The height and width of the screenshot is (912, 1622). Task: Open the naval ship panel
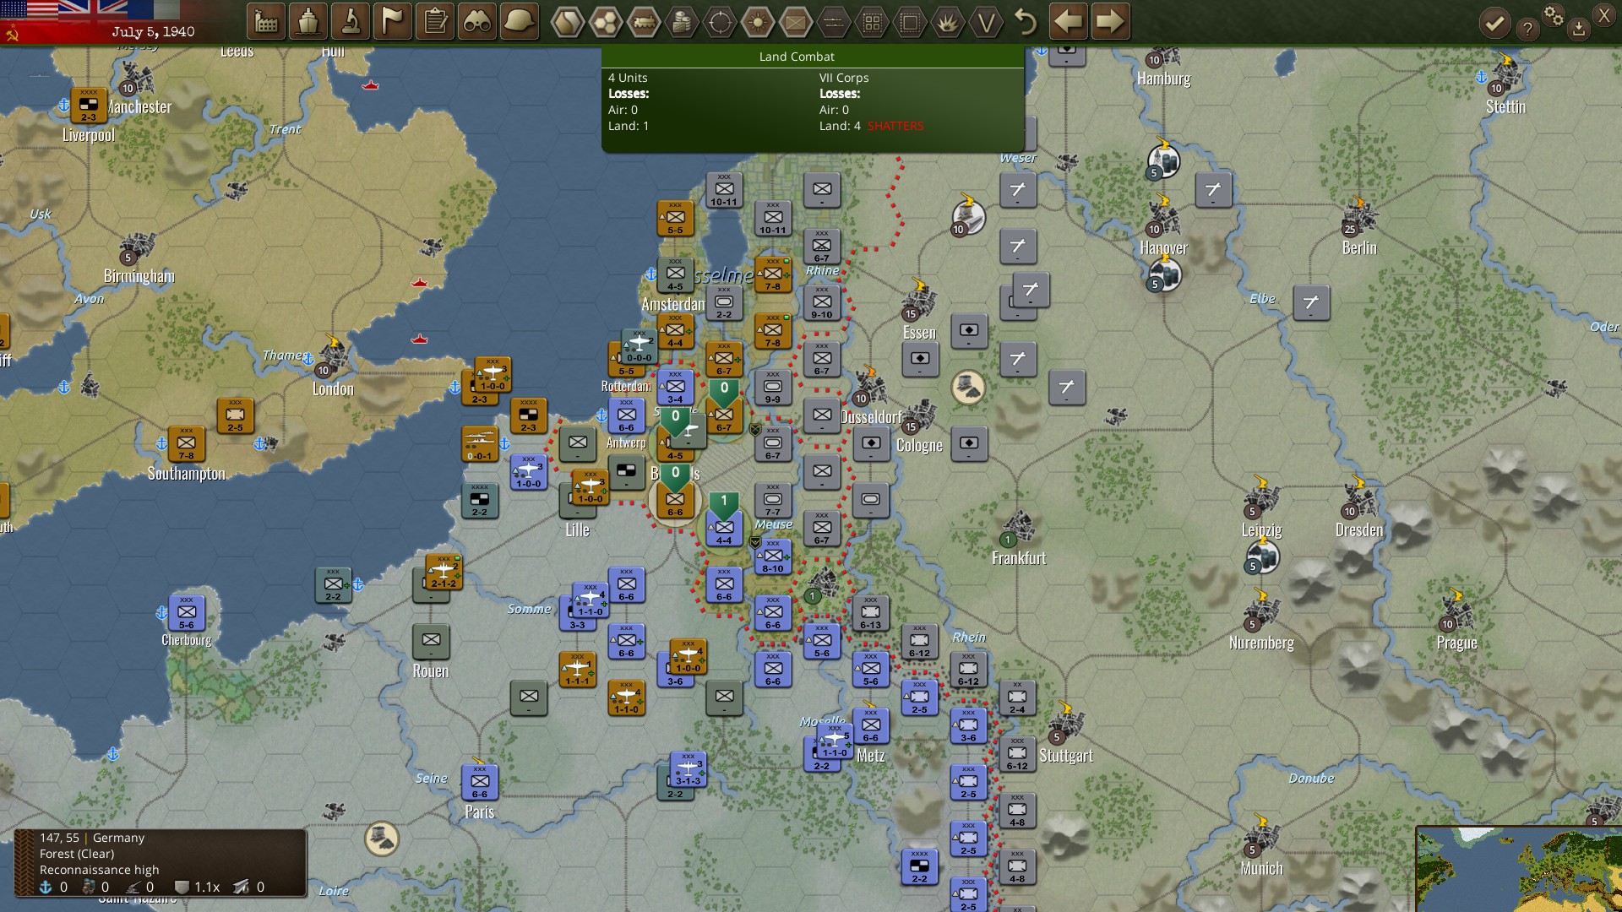[308, 22]
